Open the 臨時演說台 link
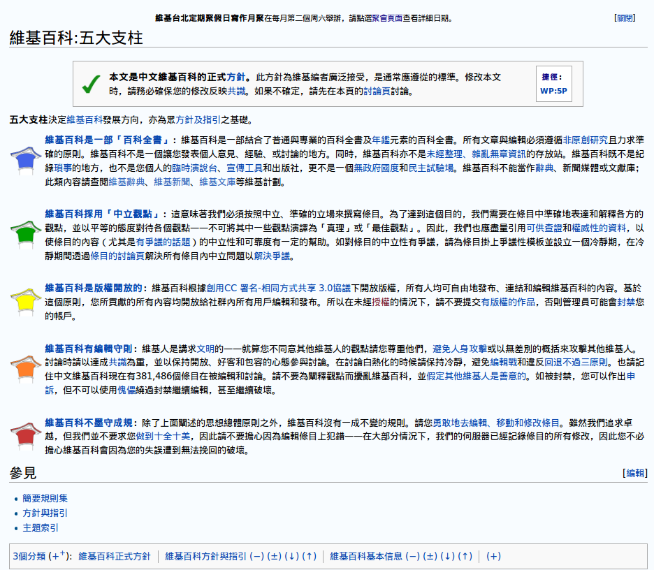This screenshot has width=654, height=570. click(x=194, y=168)
